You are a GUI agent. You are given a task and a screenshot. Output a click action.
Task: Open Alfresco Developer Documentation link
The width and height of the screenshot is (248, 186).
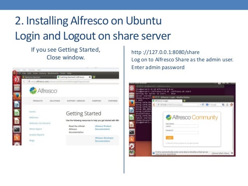tap(104, 139)
